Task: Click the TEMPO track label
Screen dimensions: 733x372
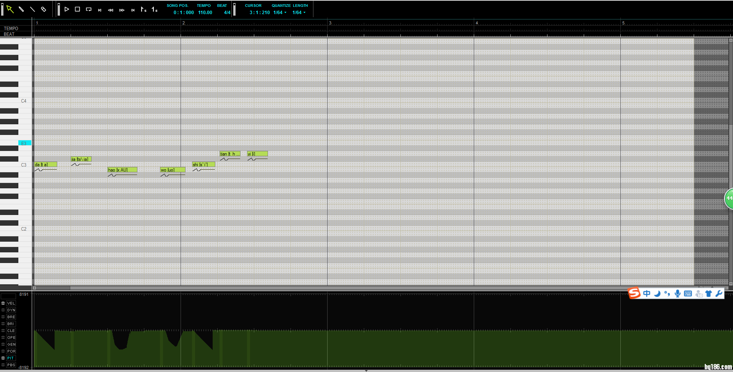Action: pos(11,29)
